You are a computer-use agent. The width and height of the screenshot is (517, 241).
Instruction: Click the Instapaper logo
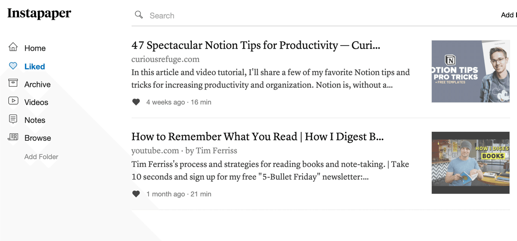(39, 13)
